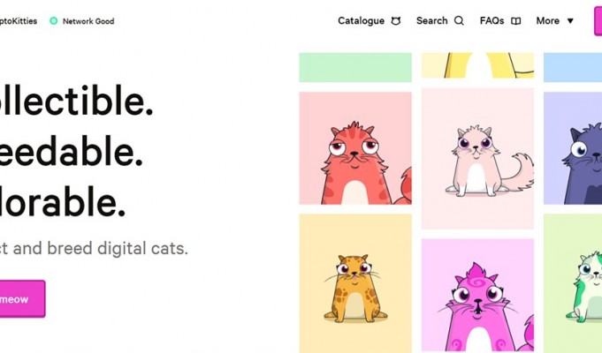Select the dark purple cat card
Viewport: 602px width, 353px height.
[573, 148]
